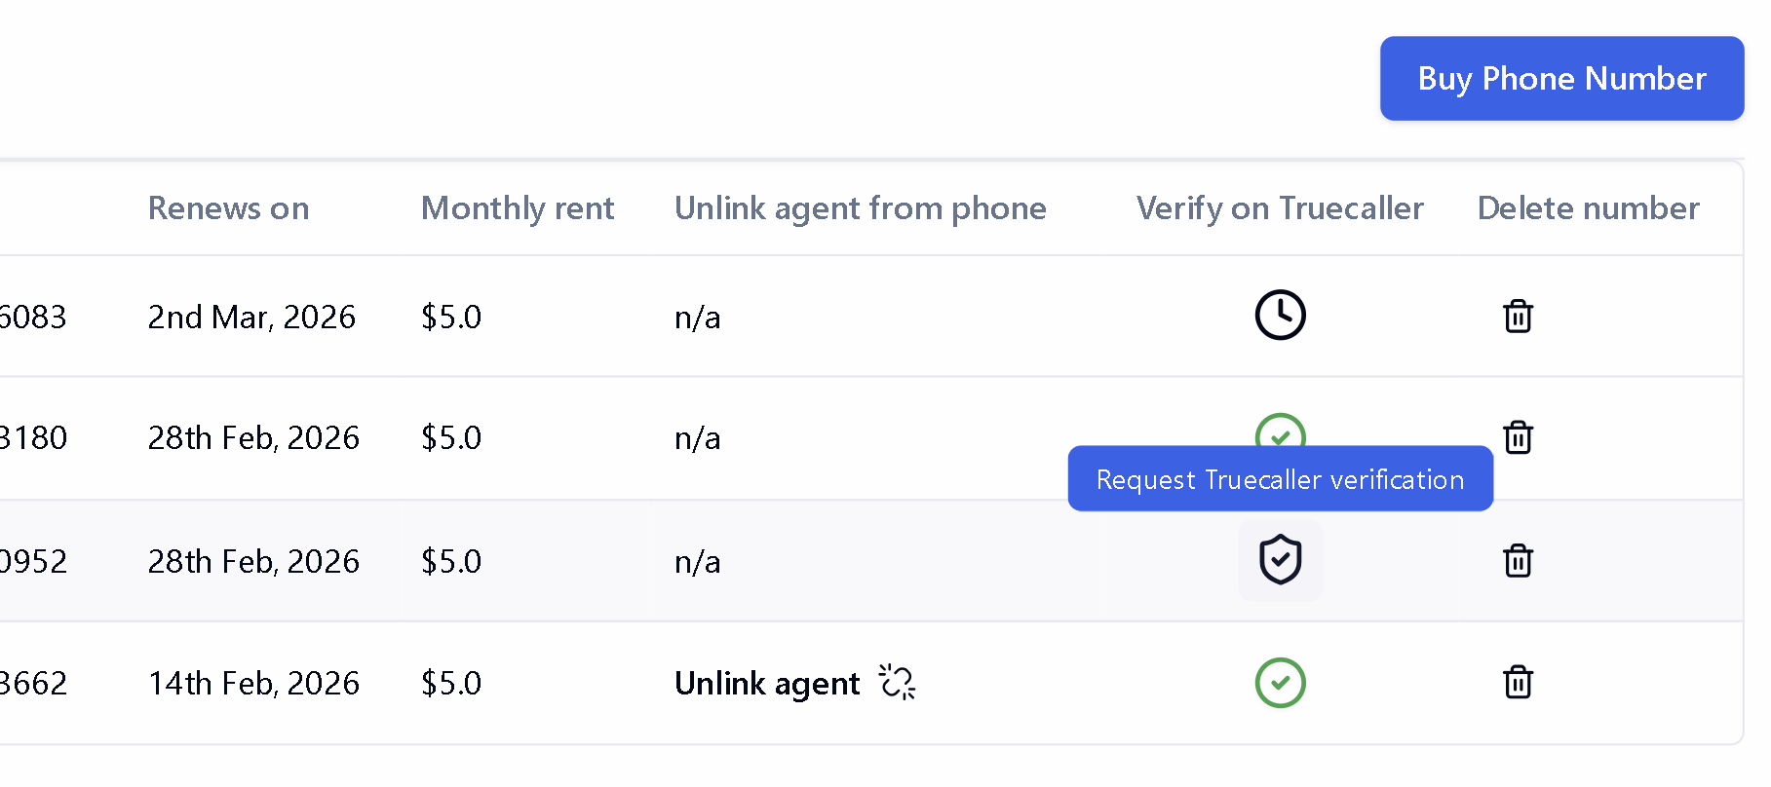Viewport: 1771px width, 787px height.
Task: Click the n/a text for number ending 0952
Action: [x=698, y=560]
